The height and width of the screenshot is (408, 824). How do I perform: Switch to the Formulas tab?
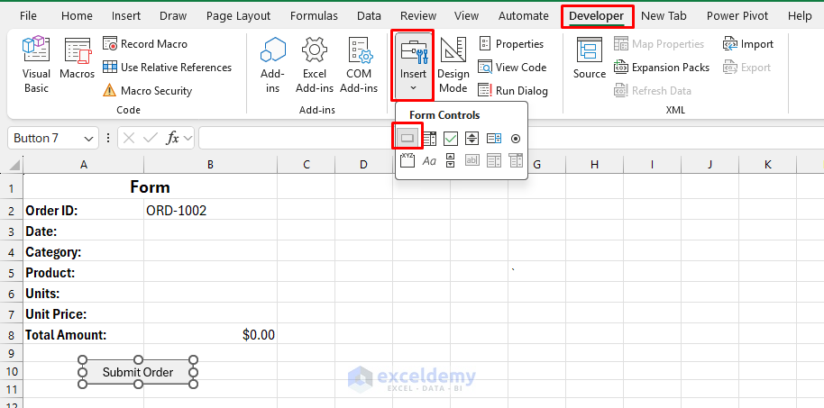(x=314, y=16)
